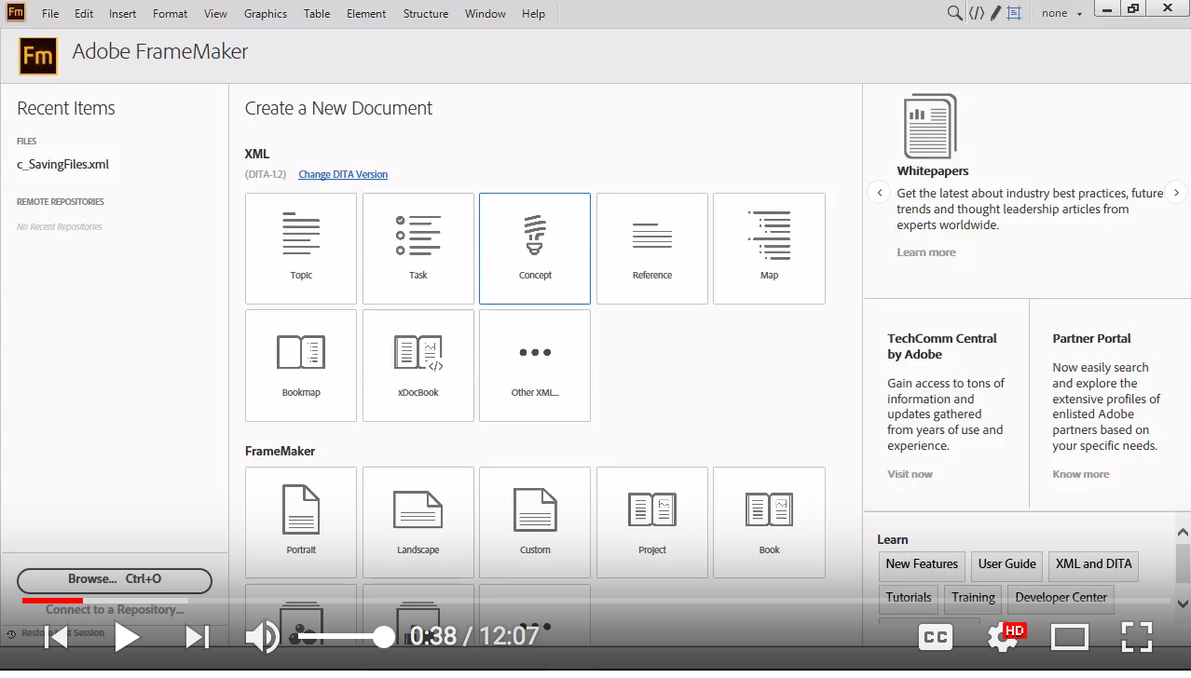Adjust the video volume slider

pyautogui.click(x=383, y=637)
